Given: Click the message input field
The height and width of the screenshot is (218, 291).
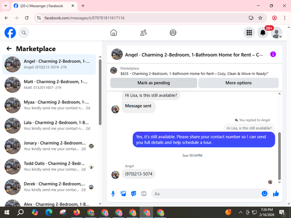Looking at the screenshot, I should tap(207, 194).
